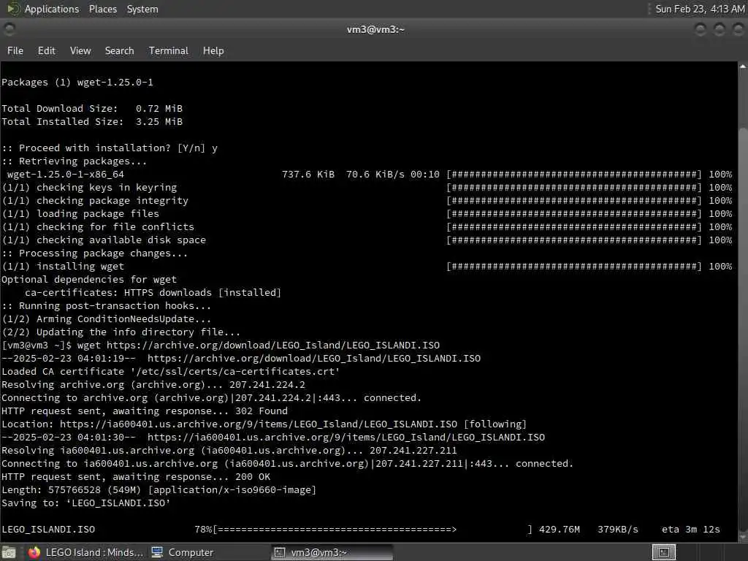Image resolution: width=748 pixels, height=561 pixels.
Task: Click 'checking keys in keyring' text
Action: pos(107,188)
